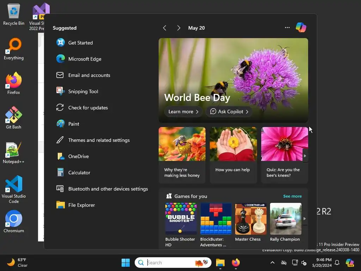Open Rally Champion game tile
This screenshot has height=271, width=361.
286,222
